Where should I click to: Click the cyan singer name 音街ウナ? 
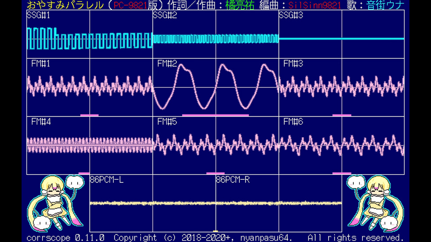click(385, 5)
